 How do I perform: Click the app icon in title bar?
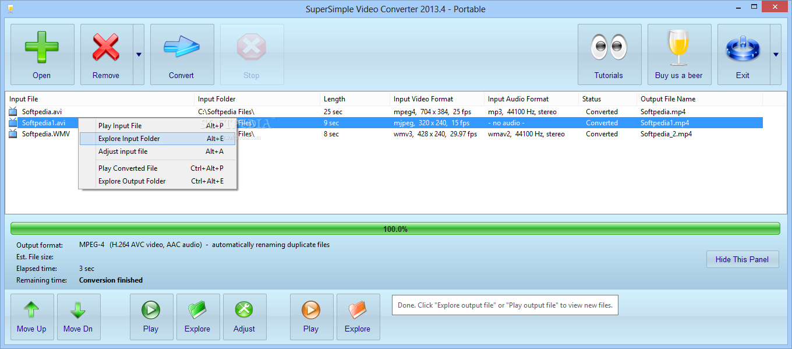(11, 8)
